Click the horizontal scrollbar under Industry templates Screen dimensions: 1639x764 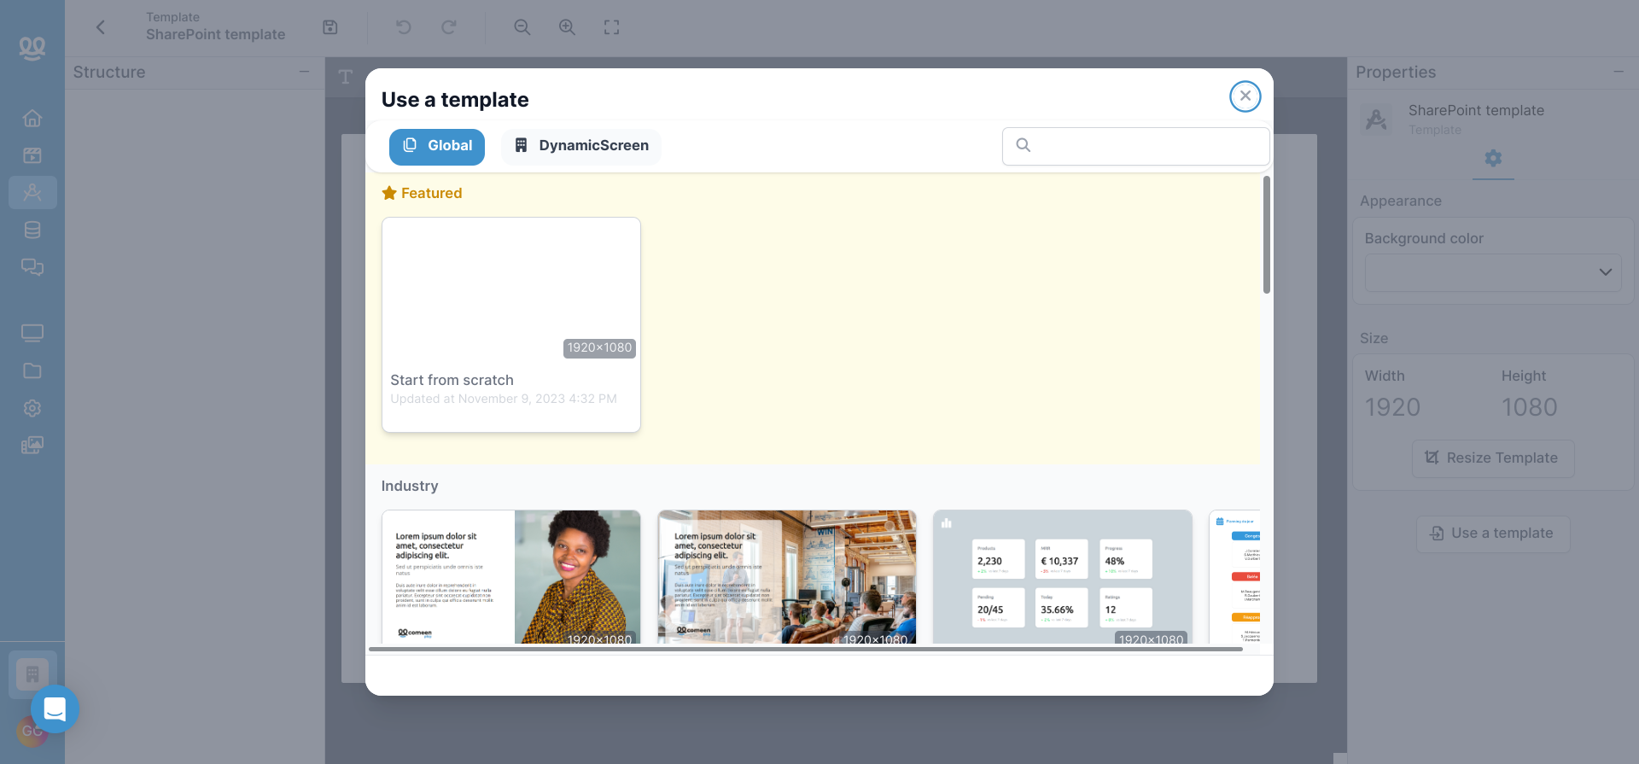click(x=805, y=650)
